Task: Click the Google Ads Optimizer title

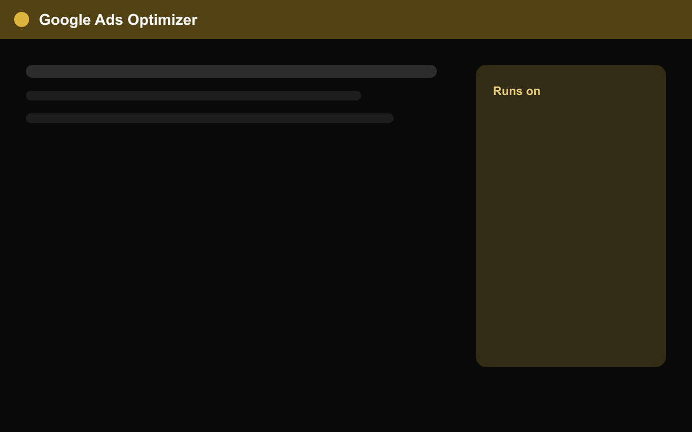Action: [118, 19]
